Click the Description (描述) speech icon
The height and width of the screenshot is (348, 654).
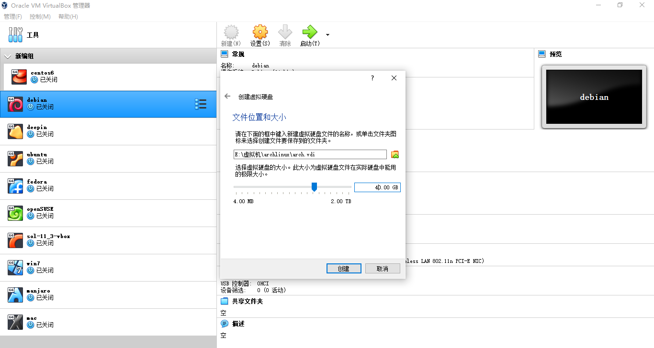224,324
